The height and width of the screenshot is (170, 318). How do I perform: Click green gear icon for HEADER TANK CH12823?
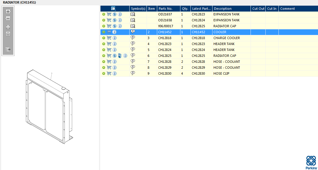click(104, 44)
